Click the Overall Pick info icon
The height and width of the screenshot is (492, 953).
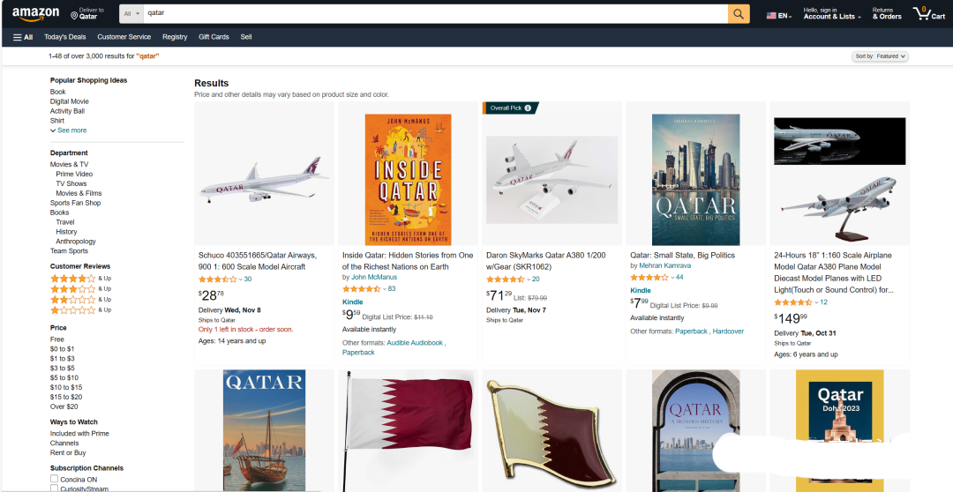(x=528, y=108)
